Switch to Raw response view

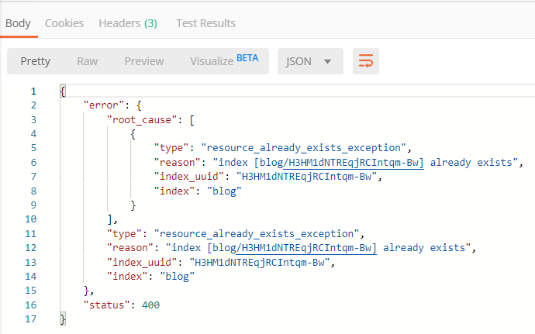point(87,61)
